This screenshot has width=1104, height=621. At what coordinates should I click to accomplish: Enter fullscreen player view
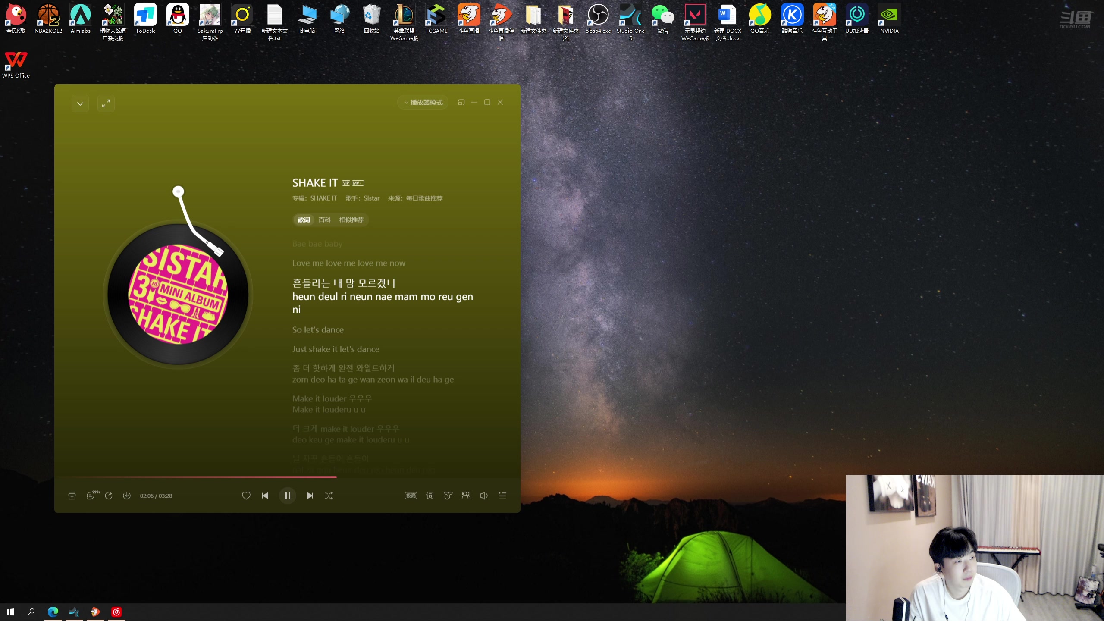coord(106,103)
